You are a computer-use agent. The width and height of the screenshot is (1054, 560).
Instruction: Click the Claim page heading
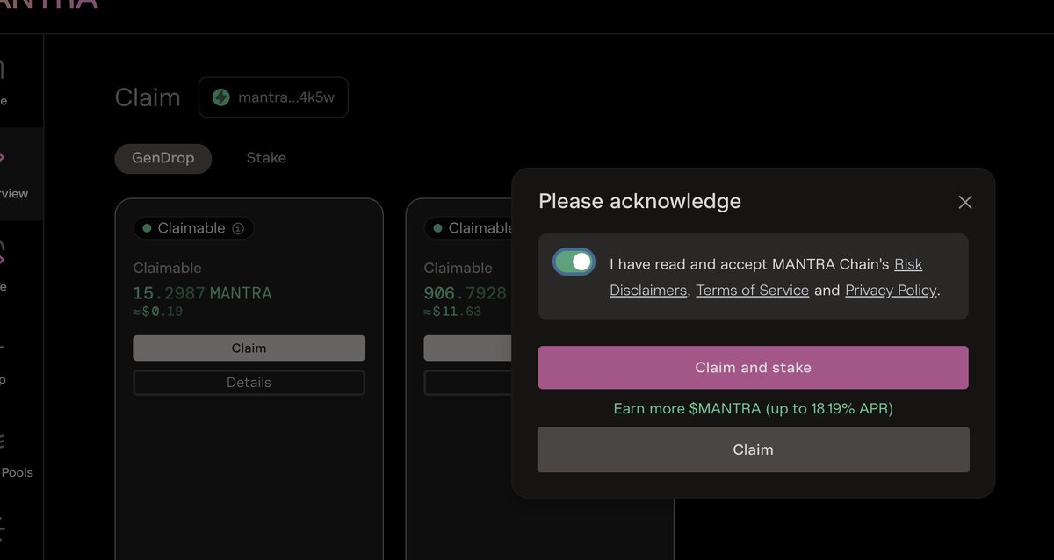tap(148, 97)
